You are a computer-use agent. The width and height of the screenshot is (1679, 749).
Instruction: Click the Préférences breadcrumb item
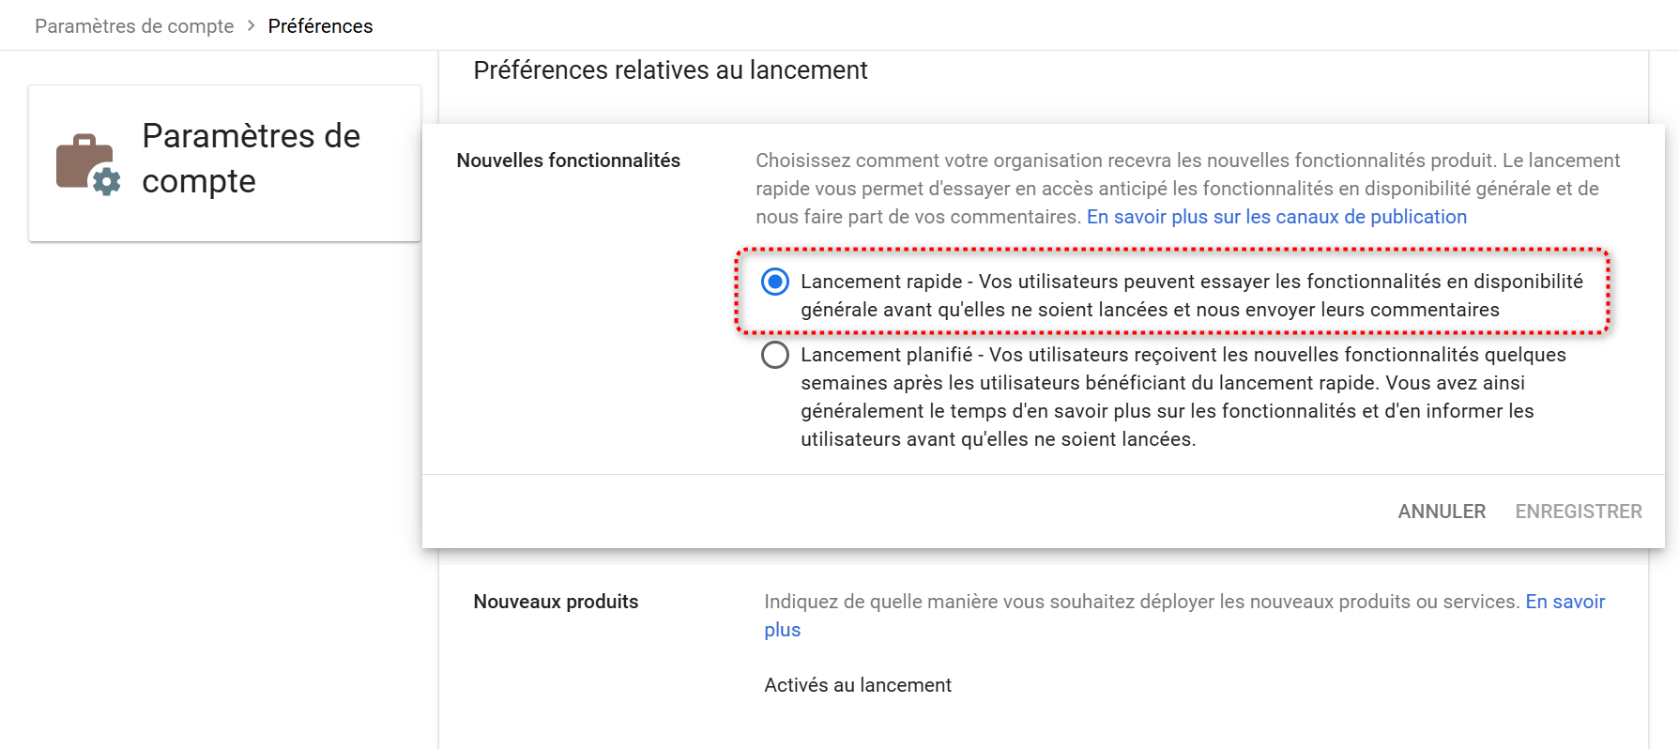click(320, 26)
